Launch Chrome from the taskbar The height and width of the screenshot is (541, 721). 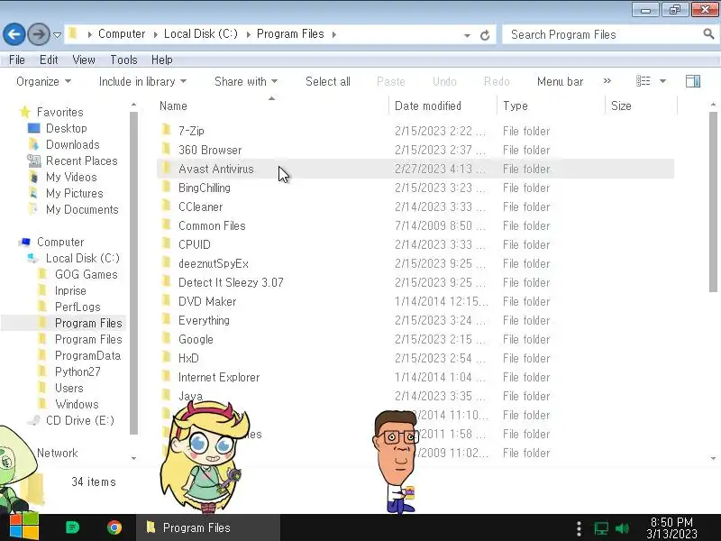click(114, 527)
